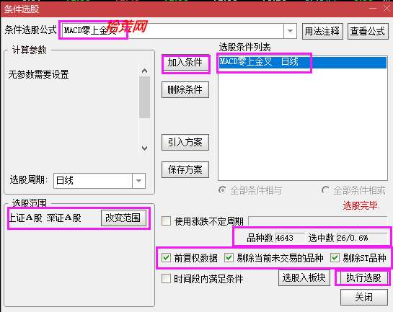Import plan via 引入方案 button
The height and width of the screenshot is (312, 393).
click(x=185, y=142)
